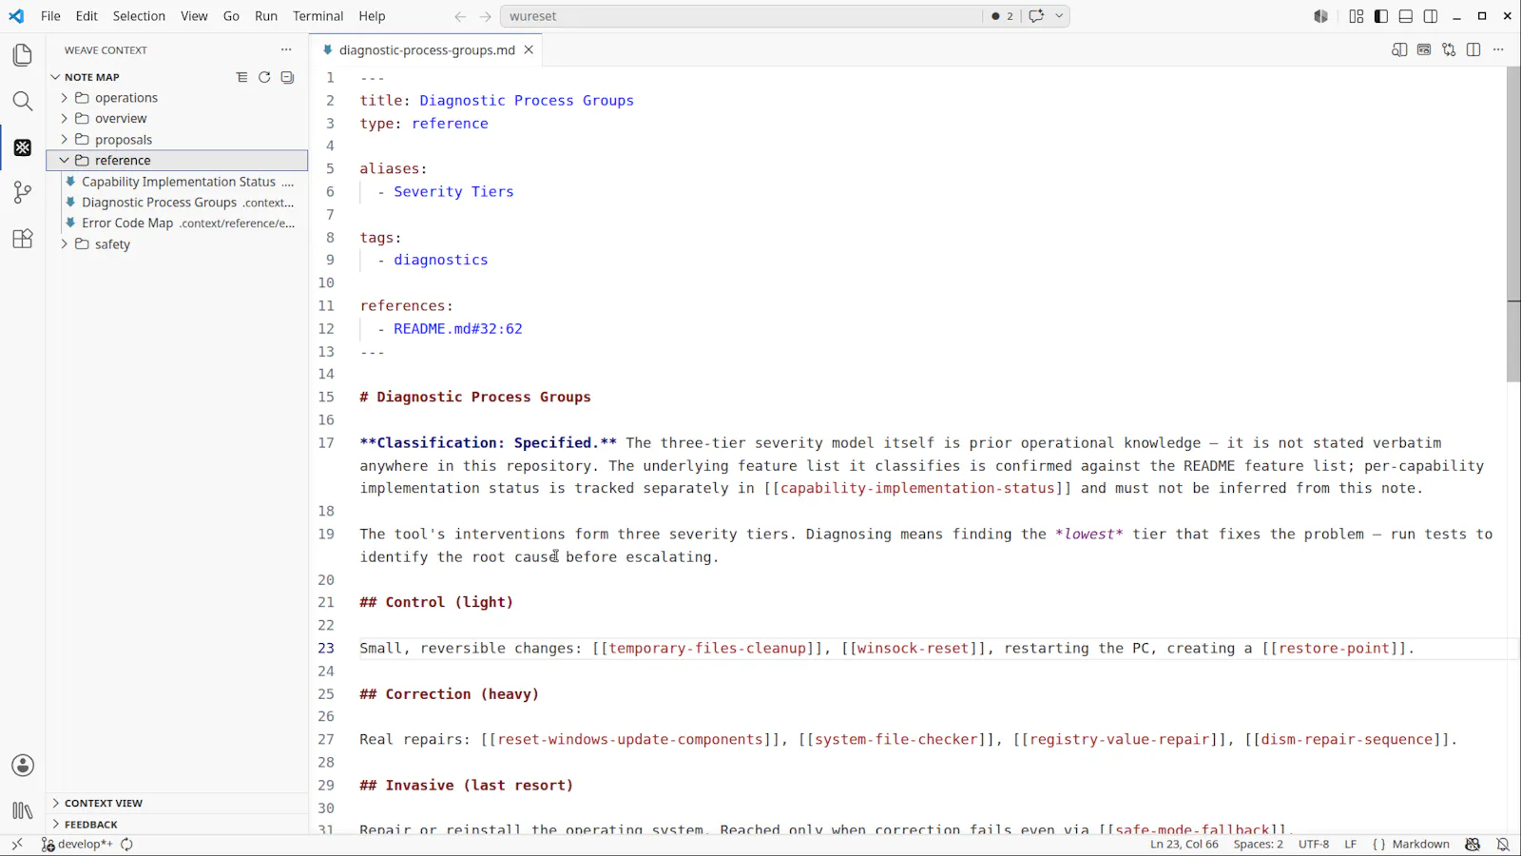Open the Selection menu
The width and height of the screenshot is (1521, 856).
point(139,16)
